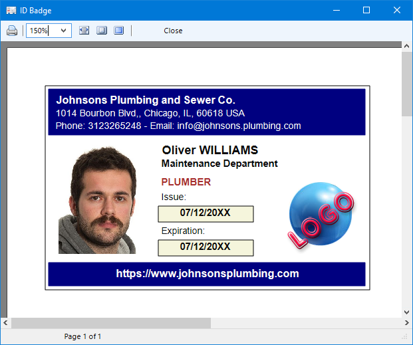Screen dimensions: 413x345
Task: Select the whole page view icon
Action: (102, 31)
